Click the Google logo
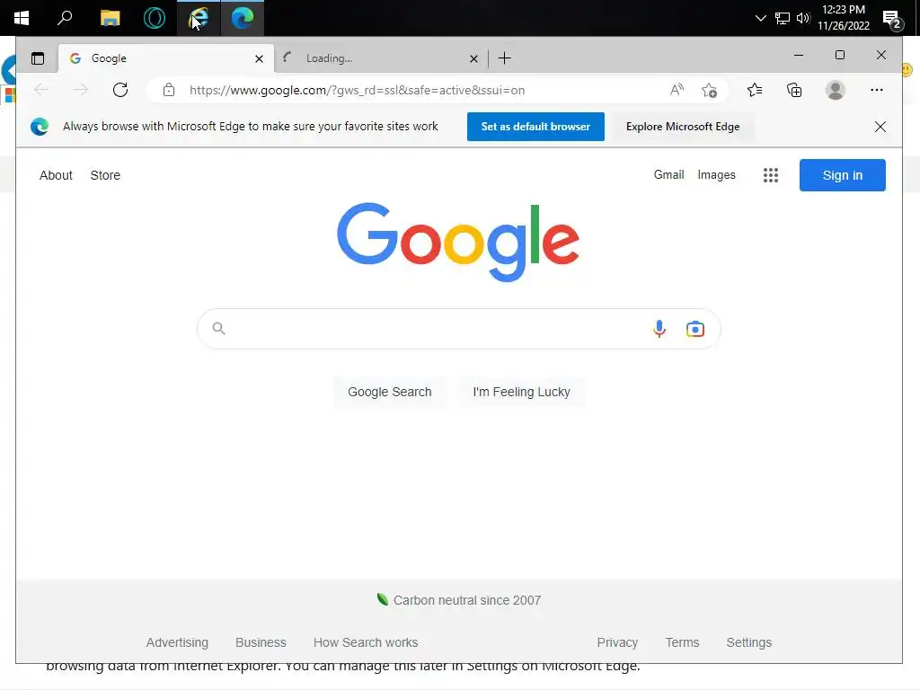Image resolution: width=920 pixels, height=690 pixels. [458, 243]
